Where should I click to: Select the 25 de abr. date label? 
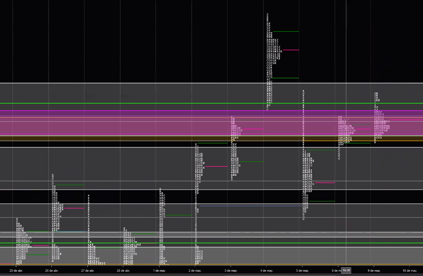pyautogui.click(x=16, y=270)
